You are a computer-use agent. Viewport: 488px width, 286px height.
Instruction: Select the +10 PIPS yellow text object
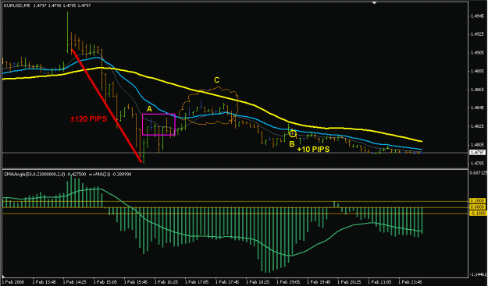pos(313,150)
